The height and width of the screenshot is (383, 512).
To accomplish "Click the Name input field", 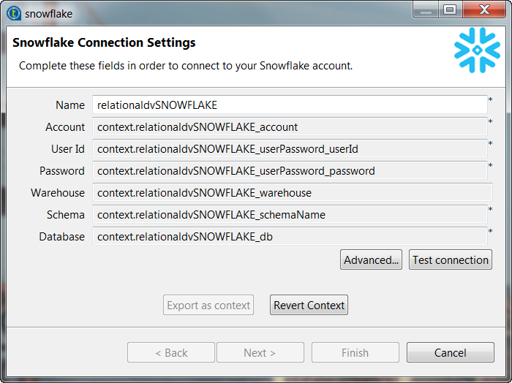I will pyautogui.click(x=290, y=105).
